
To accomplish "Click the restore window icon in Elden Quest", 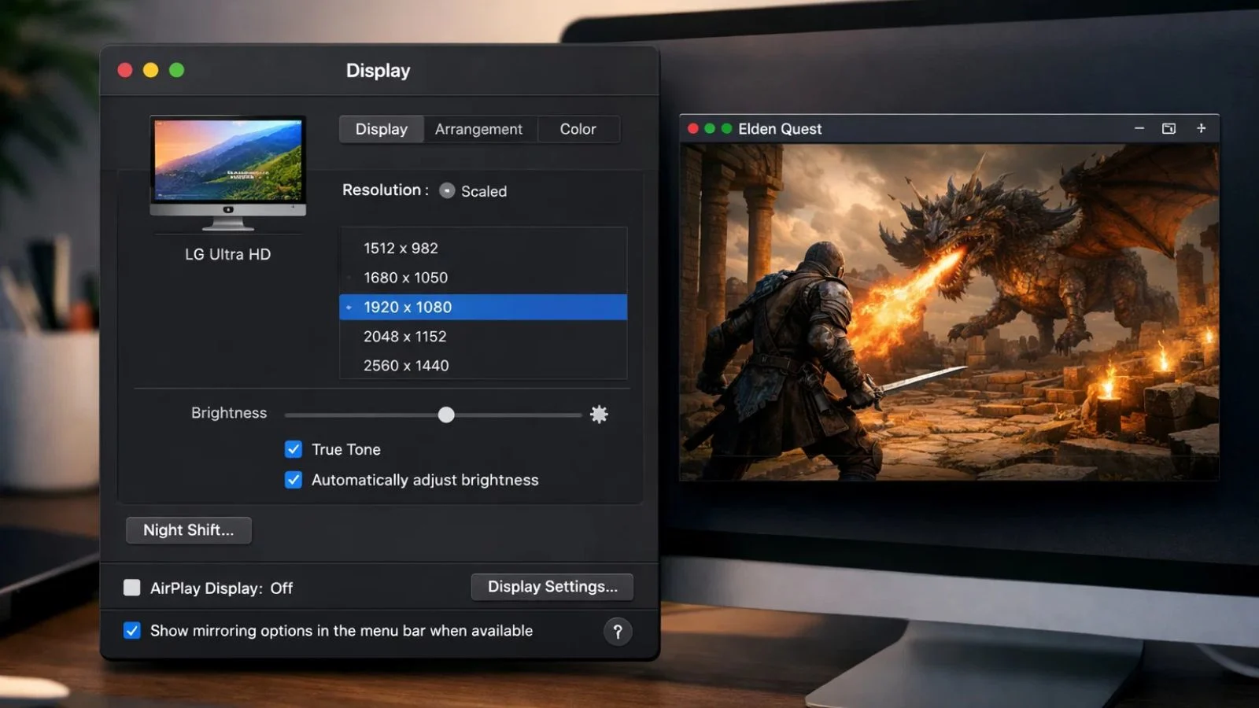I will pos(1169,128).
